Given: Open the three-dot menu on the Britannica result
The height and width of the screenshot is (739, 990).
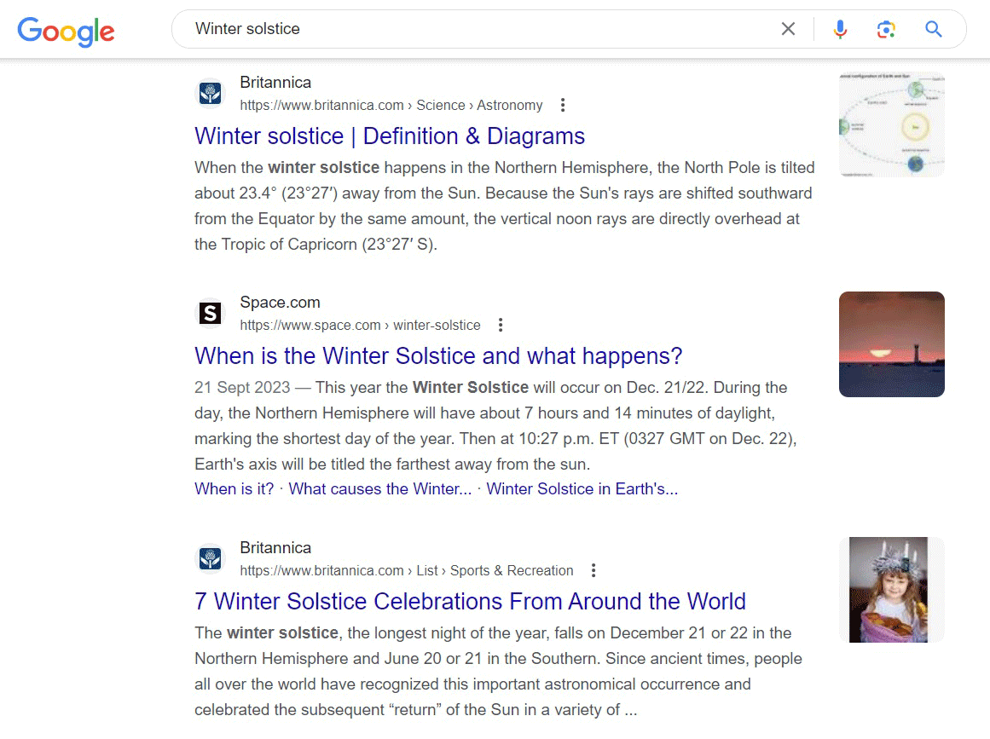Looking at the screenshot, I should tap(563, 104).
